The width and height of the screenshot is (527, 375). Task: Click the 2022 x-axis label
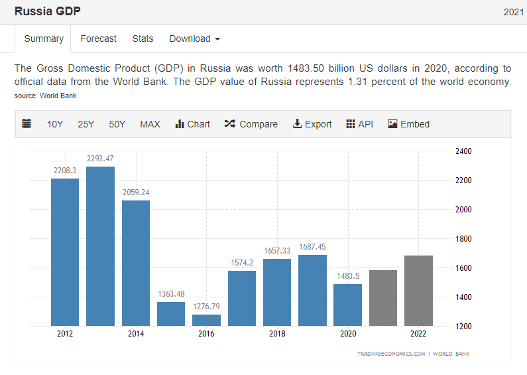418,334
